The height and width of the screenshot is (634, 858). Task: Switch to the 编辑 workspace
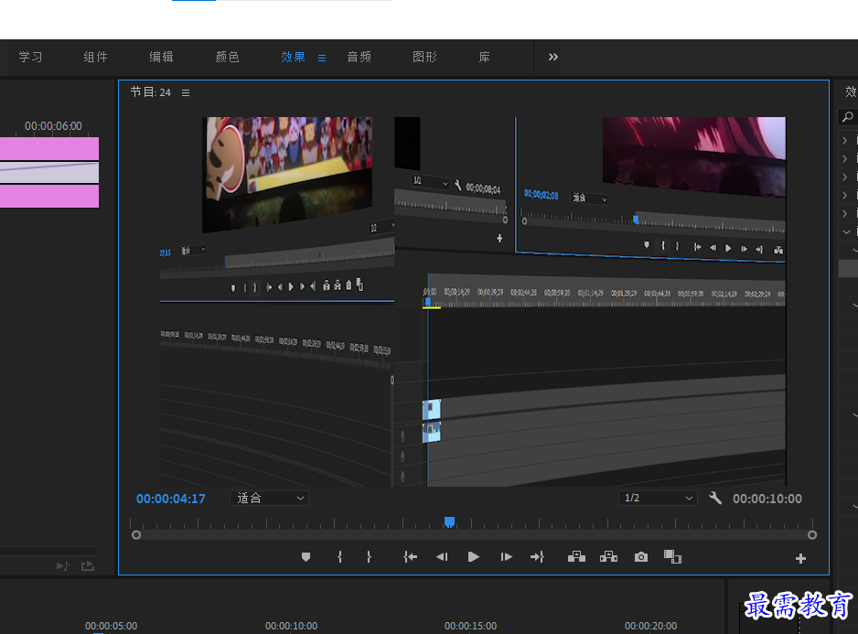161,57
